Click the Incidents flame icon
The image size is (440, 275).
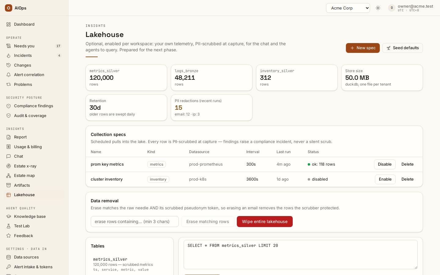pyautogui.click(x=9, y=56)
